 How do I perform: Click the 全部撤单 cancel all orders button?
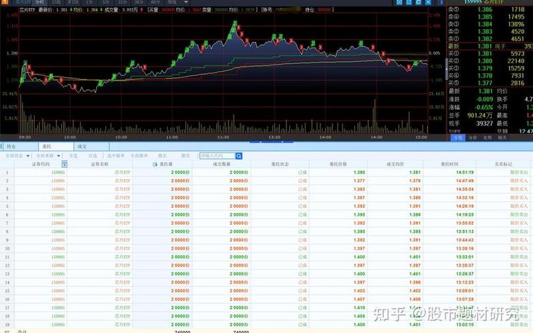[x=140, y=155]
